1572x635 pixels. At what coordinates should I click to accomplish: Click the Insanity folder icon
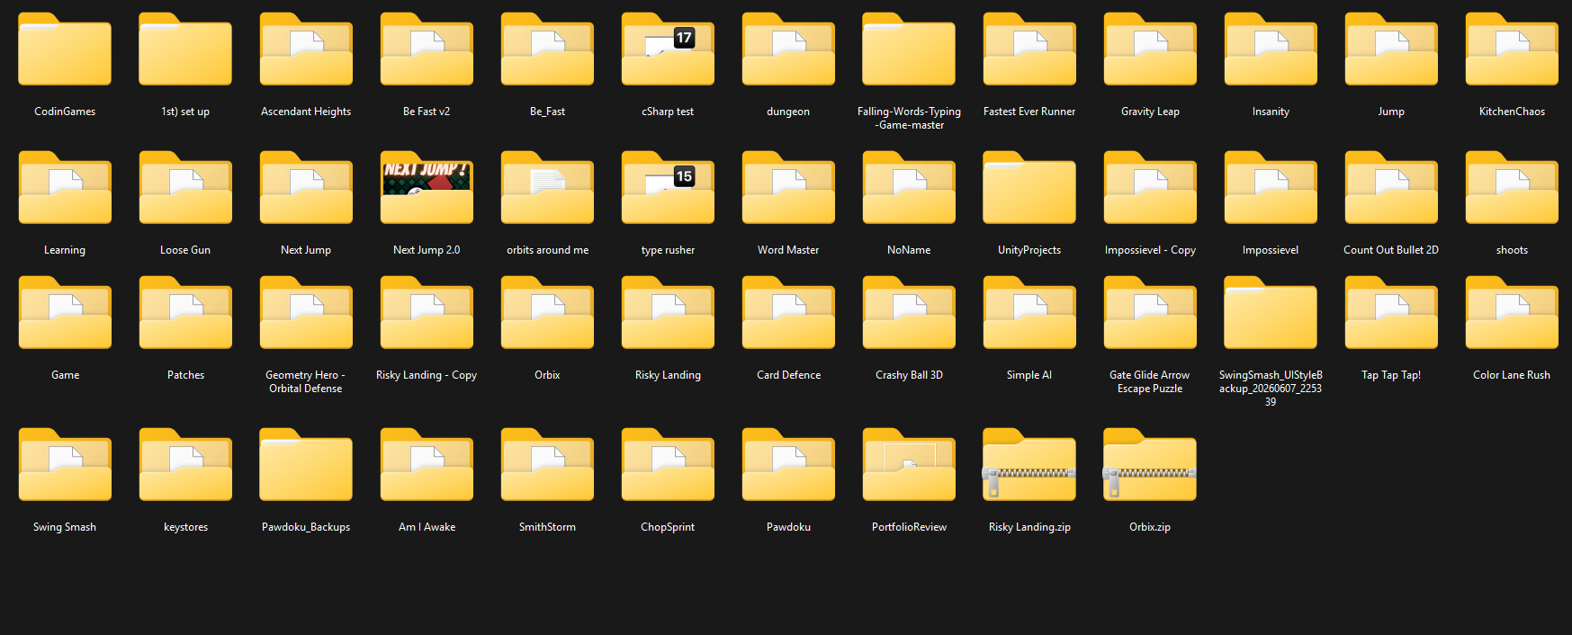coord(1271,49)
